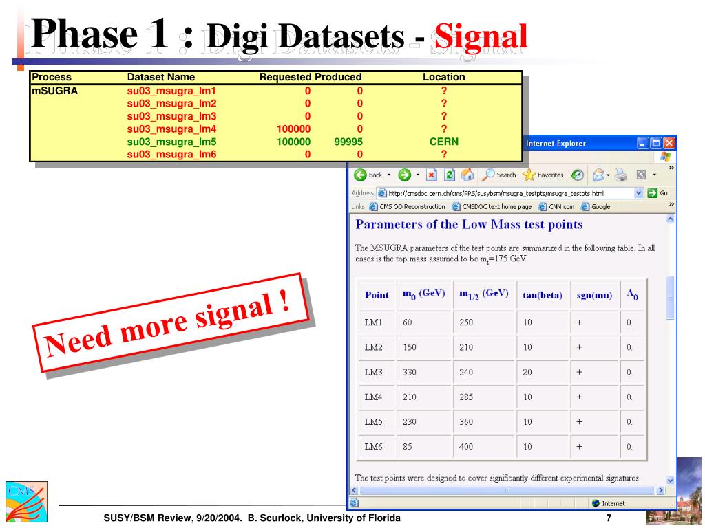Click the green Go button
Screen dimensions: 705x528
tap(657, 193)
